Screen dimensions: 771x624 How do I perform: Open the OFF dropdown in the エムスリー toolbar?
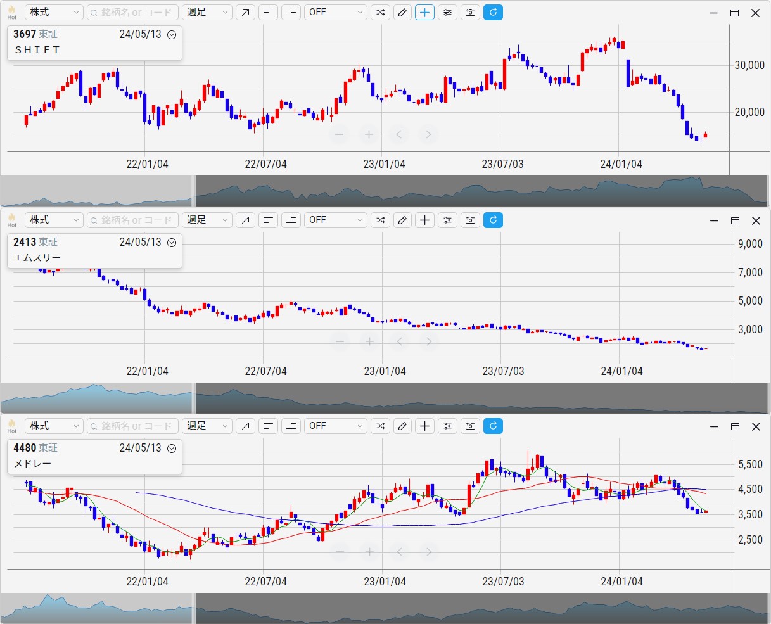(x=335, y=220)
